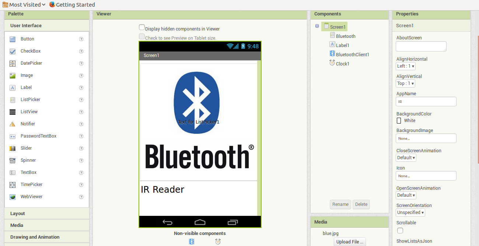This screenshot has height=246, width=479.
Task: Click the Delete button
Action: click(x=361, y=204)
